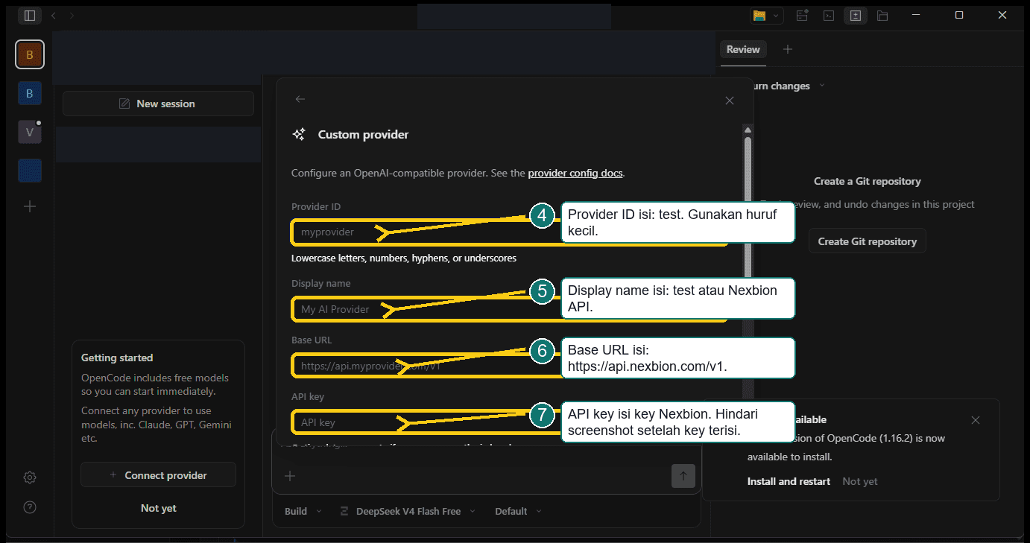The image size is (1030, 543).
Task: Click the Lowercase letters, numbers hint text
Action: coord(404,258)
